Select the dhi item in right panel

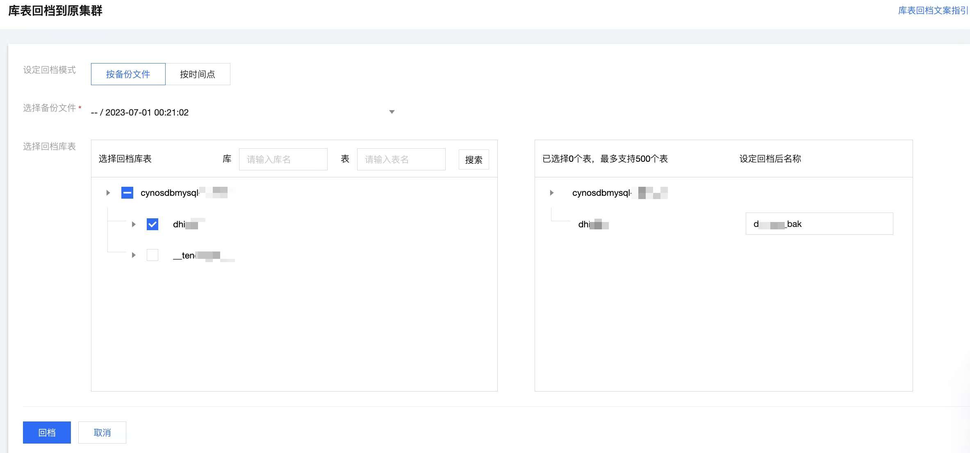592,224
